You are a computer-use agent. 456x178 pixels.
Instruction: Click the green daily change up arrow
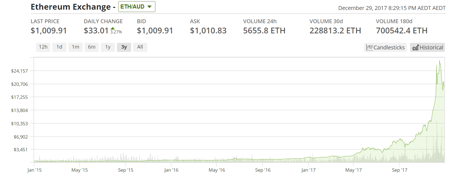pos(113,28)
